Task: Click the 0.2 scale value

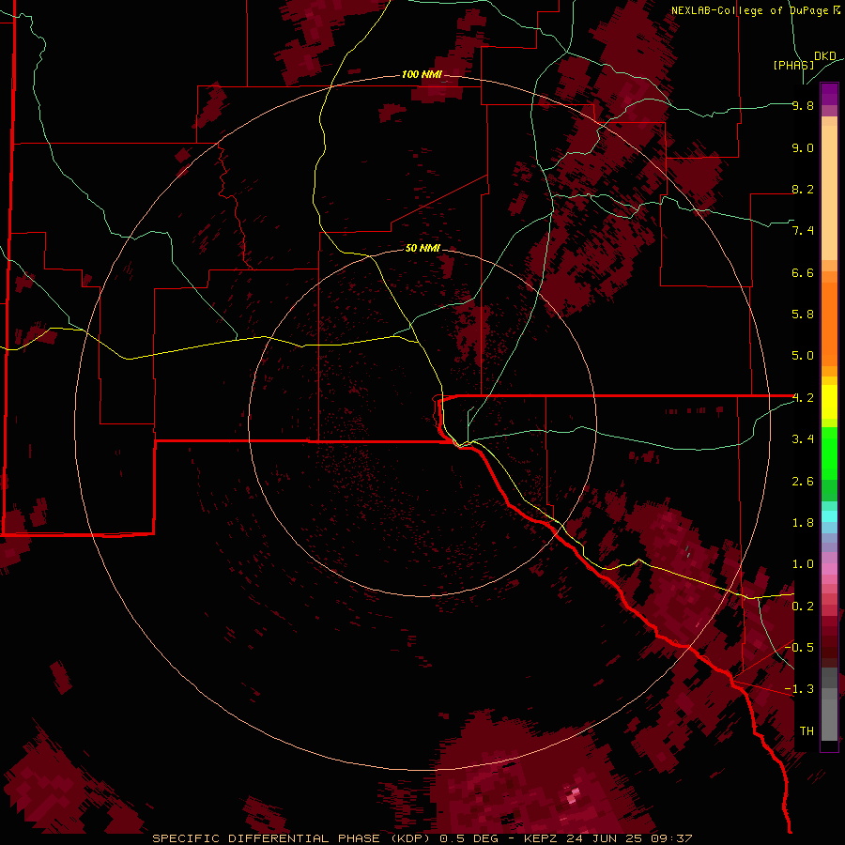Action: pos(803,607)
